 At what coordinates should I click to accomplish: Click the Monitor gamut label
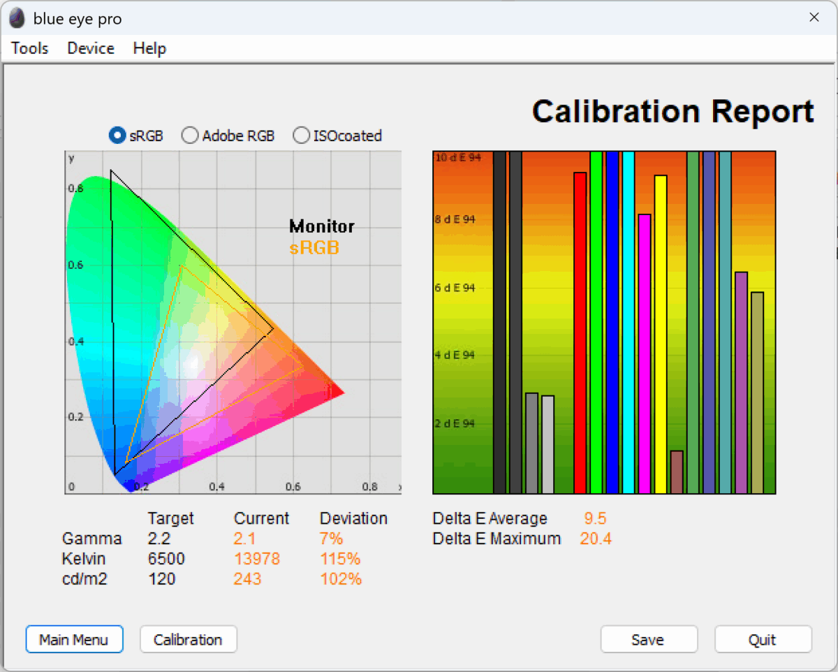click(x=321, y=226)
